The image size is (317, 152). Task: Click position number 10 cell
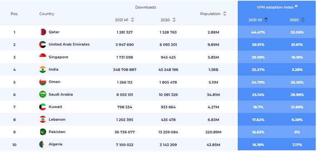pos(14,145)
